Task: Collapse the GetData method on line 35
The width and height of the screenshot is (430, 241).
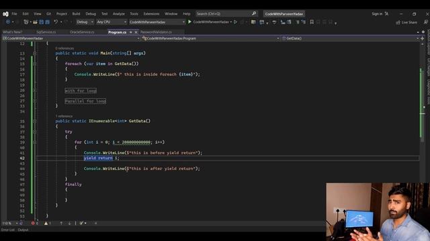Action: [x=34, y=121]
